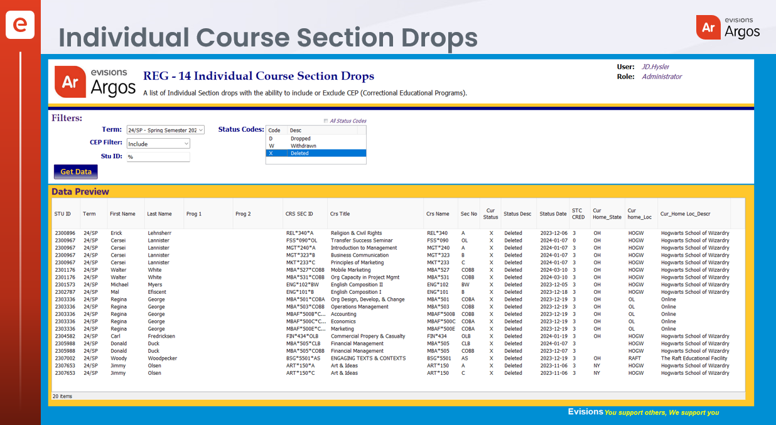The height and width of the screenshot is (425, 776).
Task: Select the Withdrawn status code row
Action: (315, 146)
